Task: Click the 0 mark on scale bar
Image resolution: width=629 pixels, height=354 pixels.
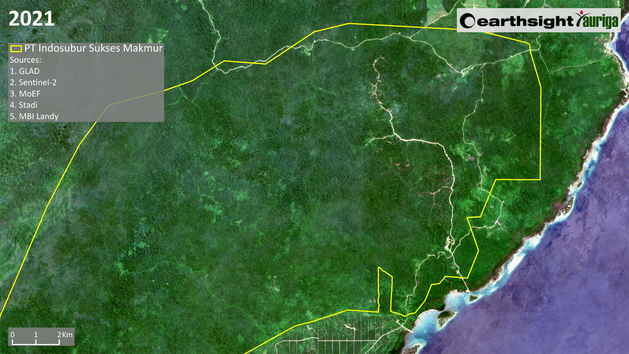Action: point(12,335)
